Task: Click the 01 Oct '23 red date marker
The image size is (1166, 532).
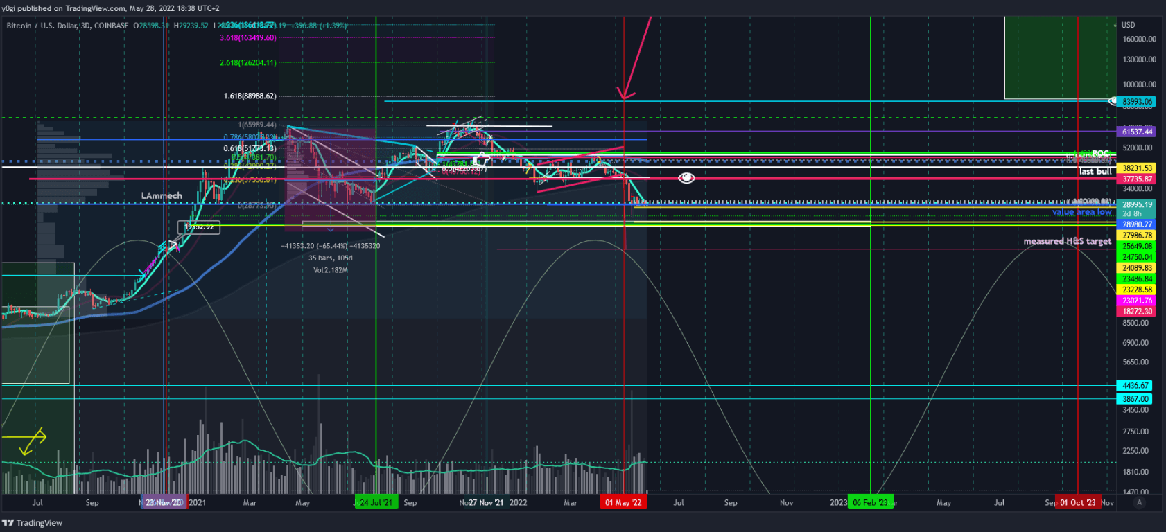Action: point(1078,503)
